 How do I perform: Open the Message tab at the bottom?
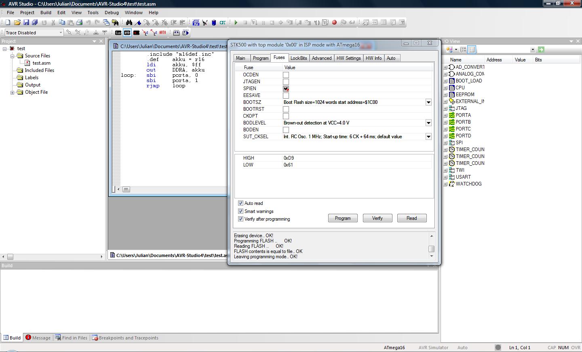38,338
